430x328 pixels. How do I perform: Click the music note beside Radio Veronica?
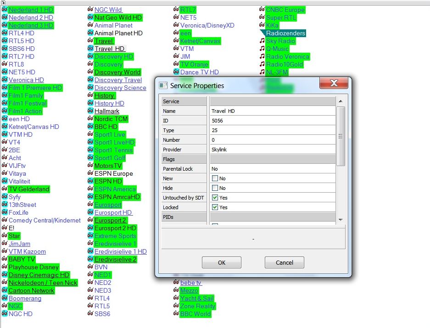[262, 56]
